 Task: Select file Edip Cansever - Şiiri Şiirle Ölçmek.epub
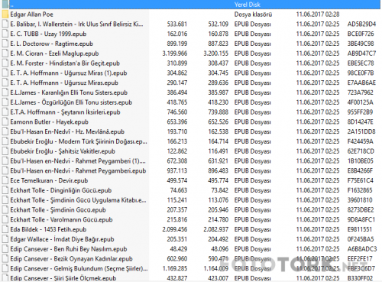[x=63, y=278]
